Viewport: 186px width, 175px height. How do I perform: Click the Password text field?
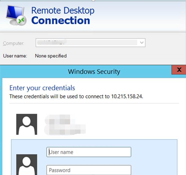[89, 170]
